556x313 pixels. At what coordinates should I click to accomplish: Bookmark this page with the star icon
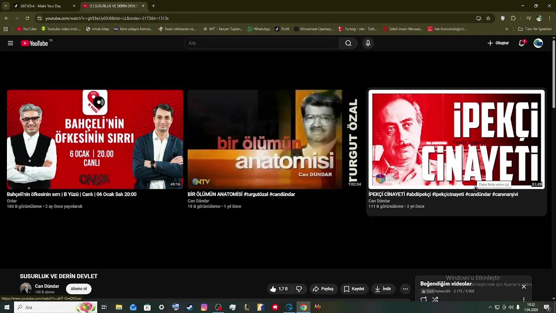[488, 18]
